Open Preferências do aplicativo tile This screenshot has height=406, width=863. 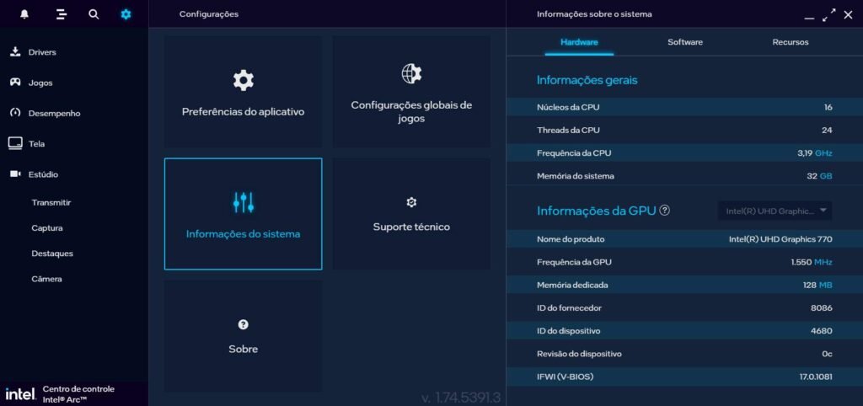(243, 92)
